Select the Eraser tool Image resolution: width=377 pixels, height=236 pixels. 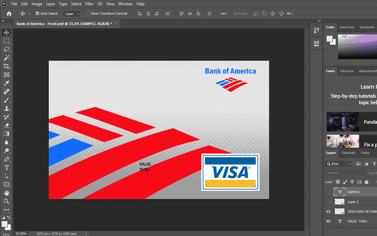coord(7,125)
